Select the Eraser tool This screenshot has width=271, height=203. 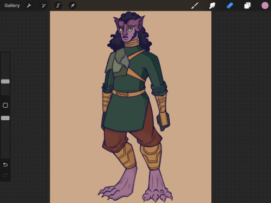click(230, 5)
